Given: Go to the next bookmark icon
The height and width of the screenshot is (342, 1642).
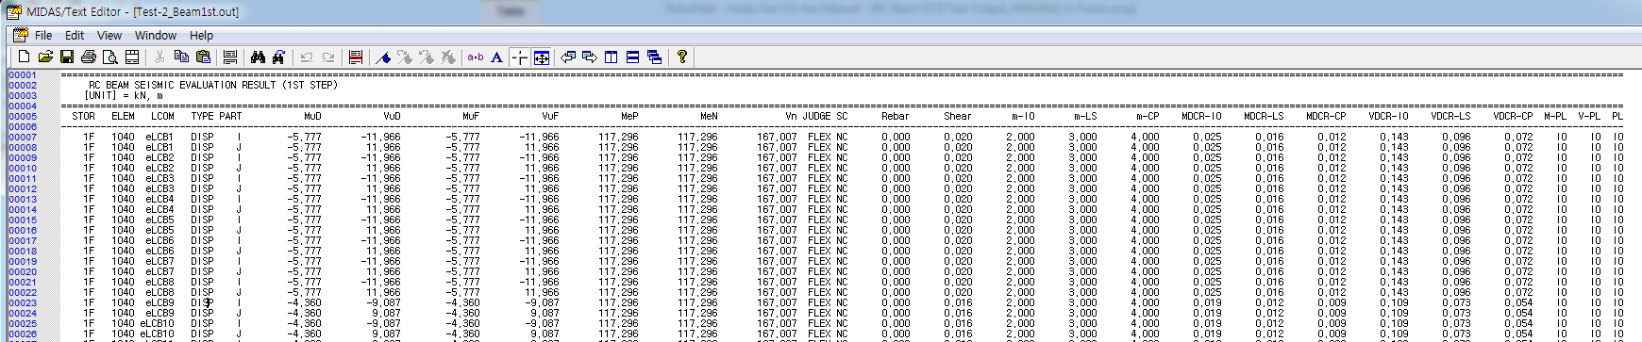Looking at the screenshot, I should pos(405,57).
